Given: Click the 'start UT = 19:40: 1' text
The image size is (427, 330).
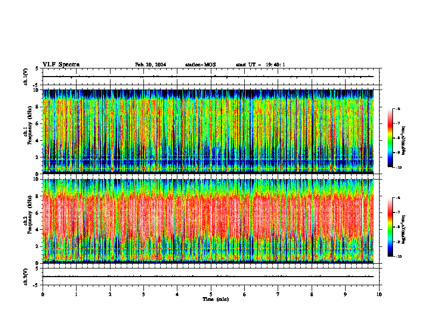Looking at the screenshot, I should click(260, 65).
